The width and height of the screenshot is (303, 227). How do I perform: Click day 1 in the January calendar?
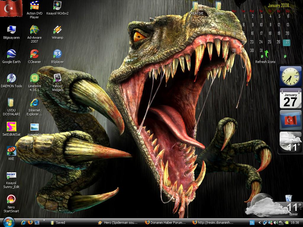(244, 16)
